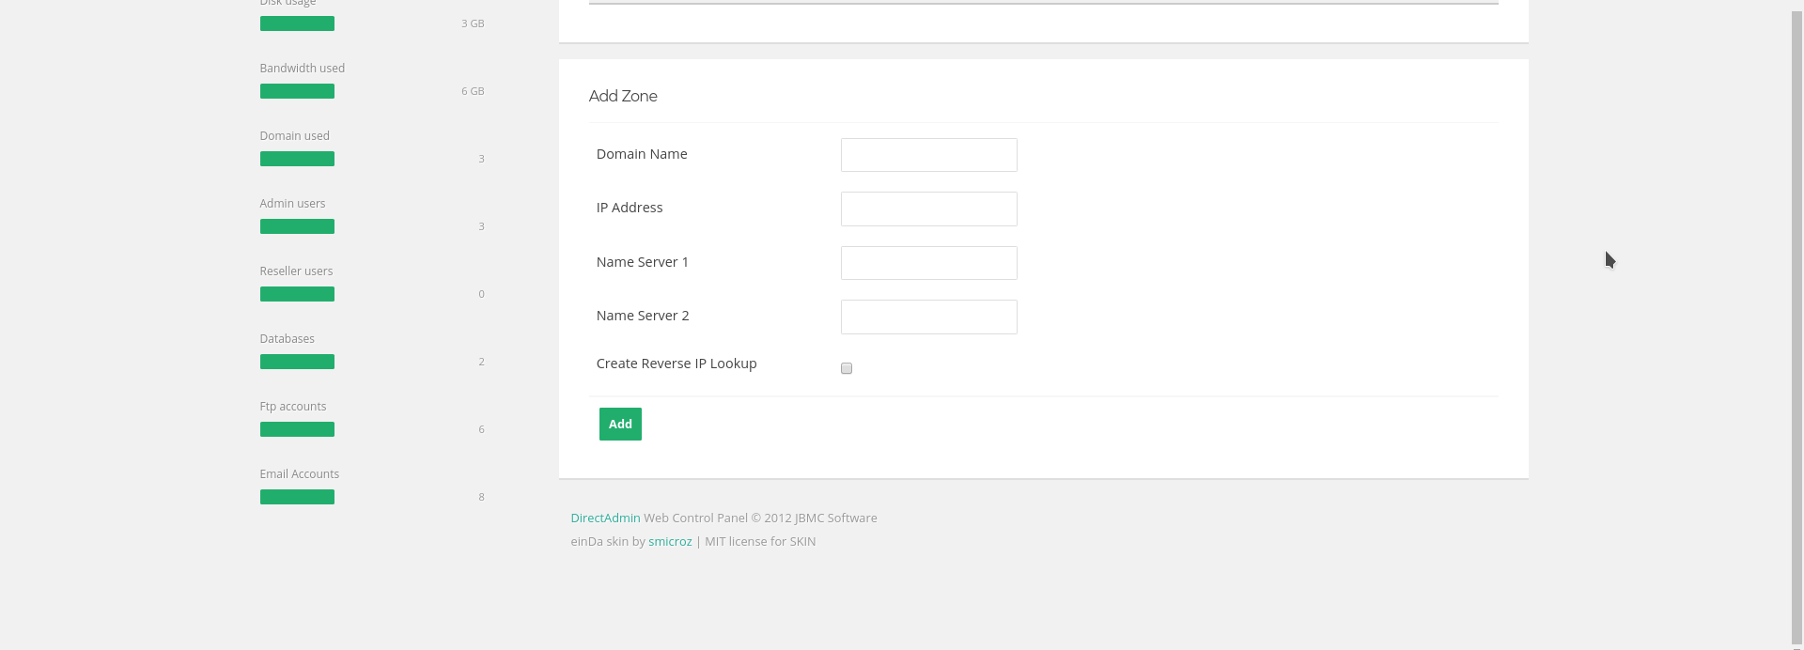Click the Create Reverse IP Lookup label
This screenshot has height=650, width=1804.
tap(676, 364)
